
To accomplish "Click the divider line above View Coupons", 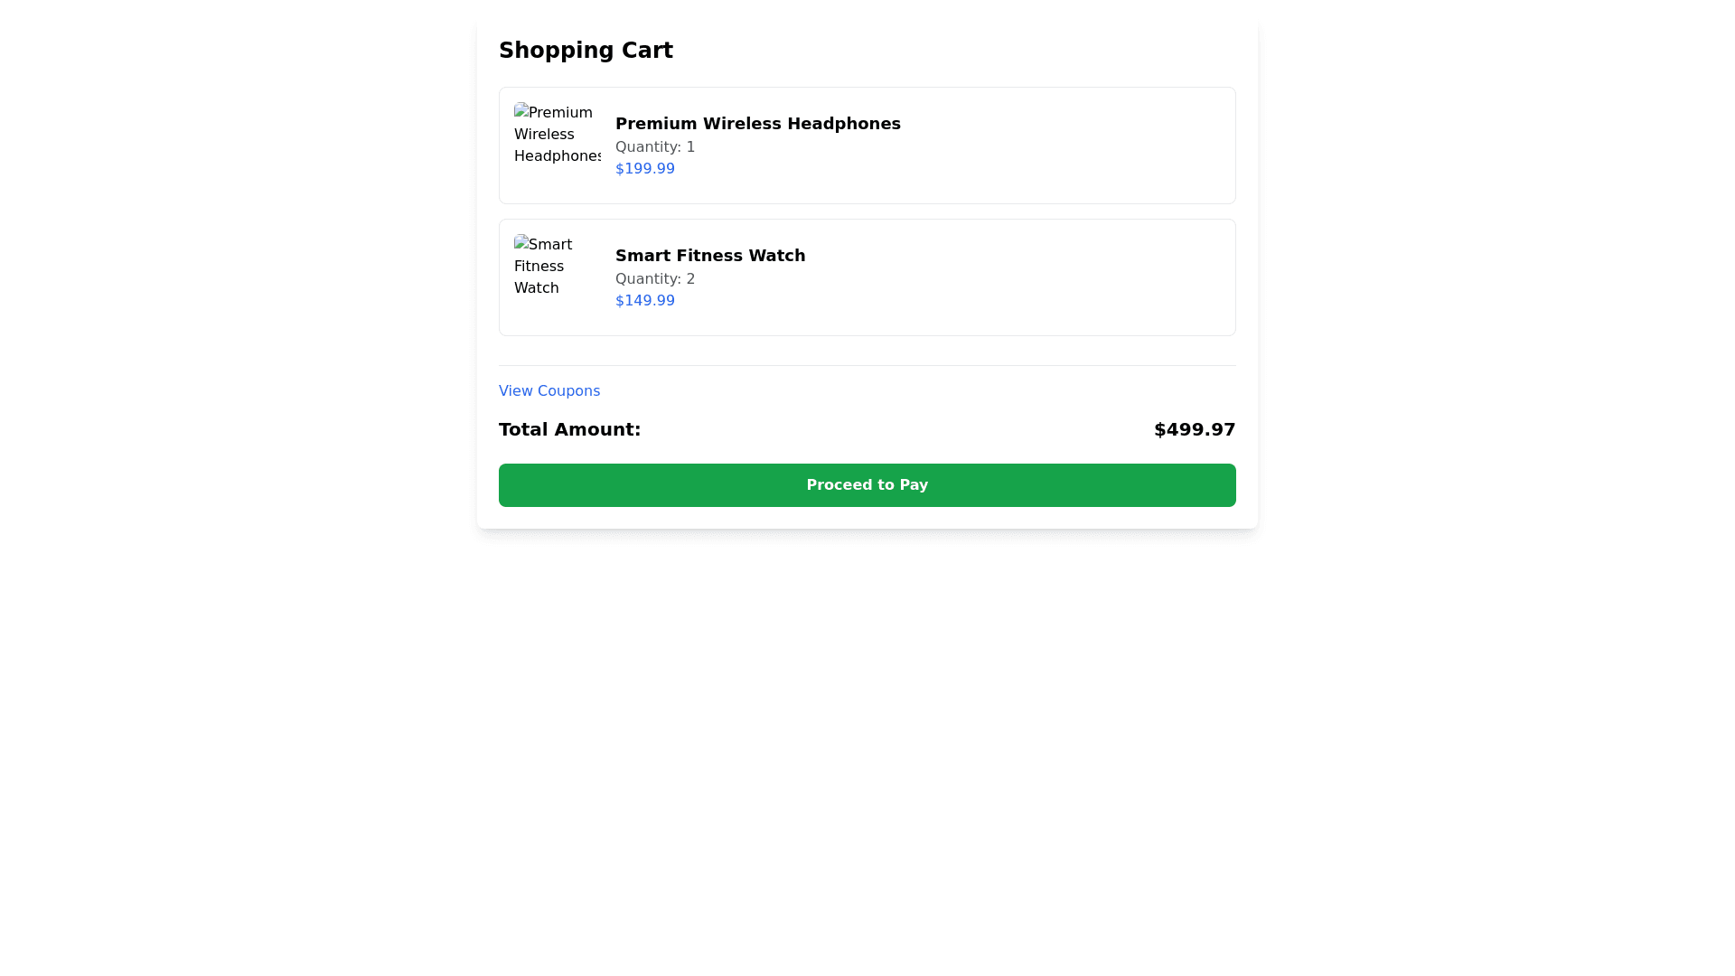I will click(x=867, y=365).
